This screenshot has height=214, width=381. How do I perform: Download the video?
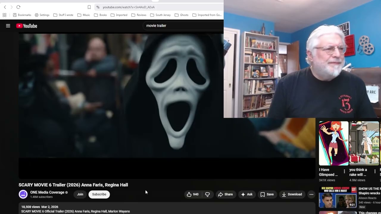click(292, 194)
